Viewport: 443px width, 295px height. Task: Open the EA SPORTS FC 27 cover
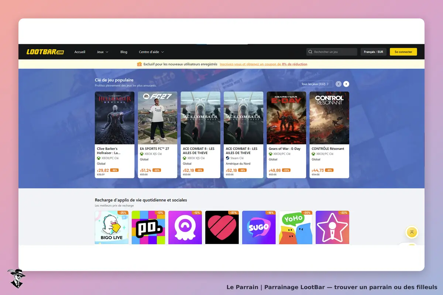point(158,118)
